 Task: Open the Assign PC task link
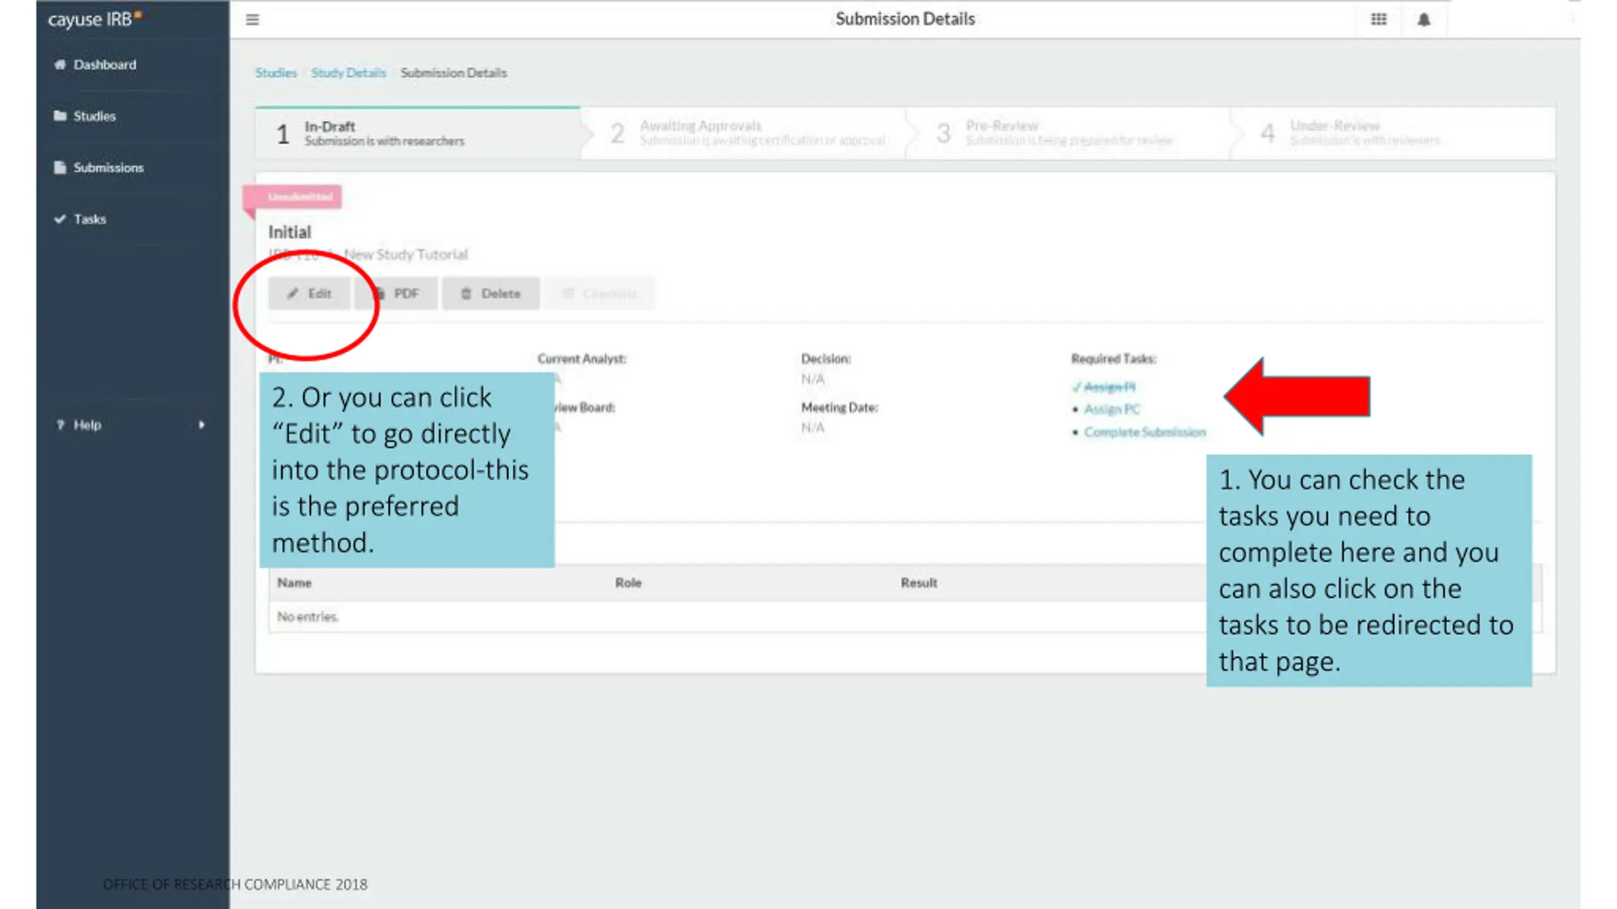[x=1112, y=409]
